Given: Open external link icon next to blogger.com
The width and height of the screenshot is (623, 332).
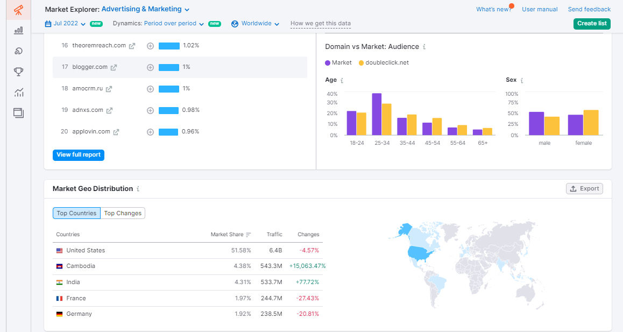Looking at the screenshot, I should pyautogui.click(x=114, y=67).
